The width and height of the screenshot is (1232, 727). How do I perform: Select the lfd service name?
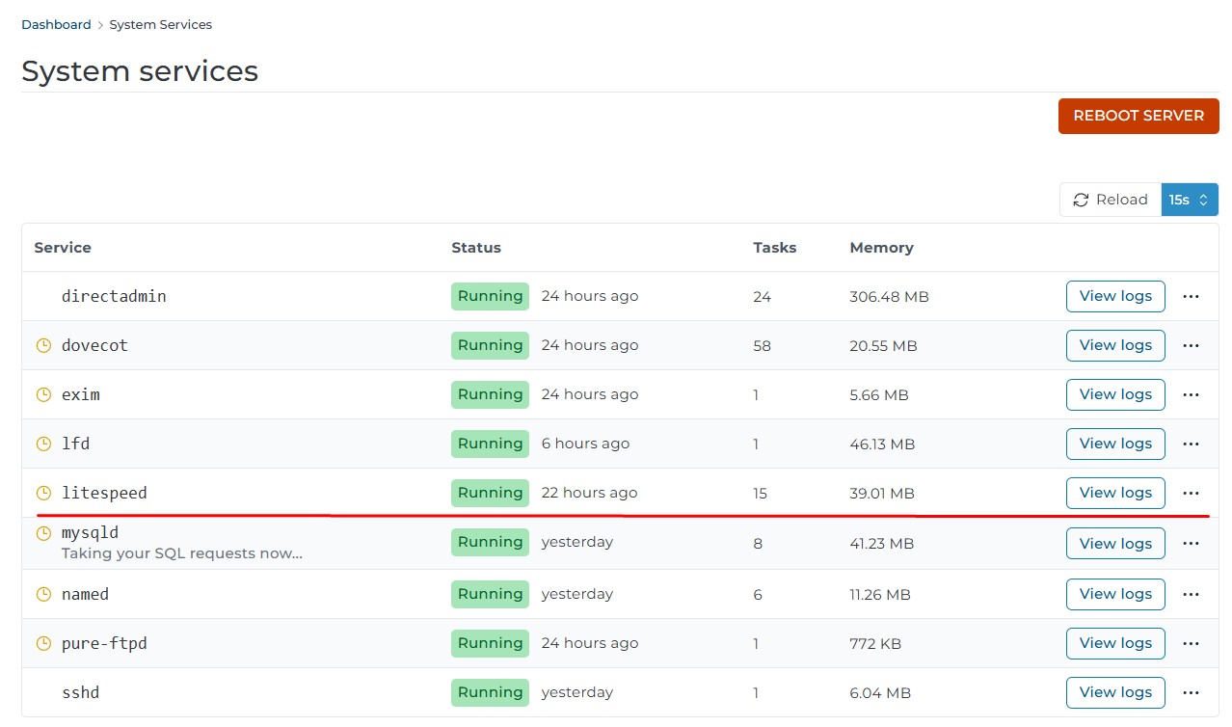tap(76, 444)
